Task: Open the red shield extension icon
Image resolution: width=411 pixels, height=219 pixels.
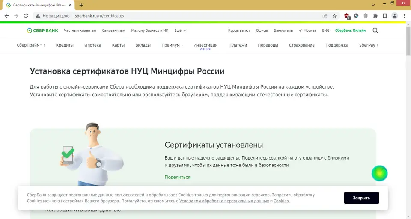Action: pyautogui.click(x=347, y=16)
